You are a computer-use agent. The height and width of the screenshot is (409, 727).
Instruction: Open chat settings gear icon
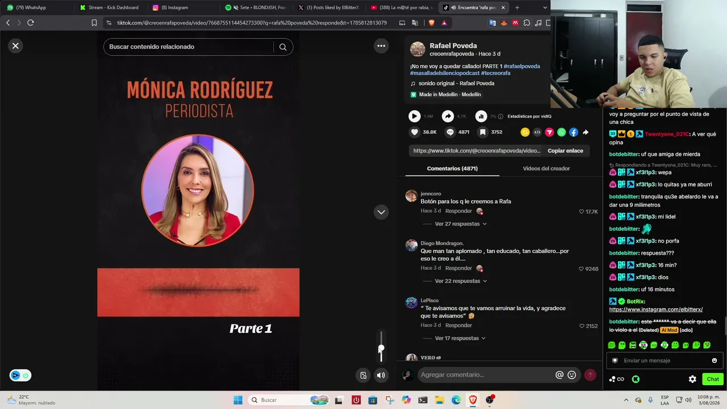pyautogui.click(x=692, y=379)
